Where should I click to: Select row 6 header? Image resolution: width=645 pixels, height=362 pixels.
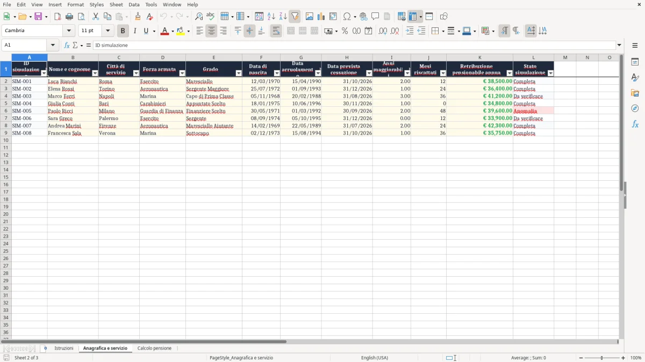(x=6, y=111)
